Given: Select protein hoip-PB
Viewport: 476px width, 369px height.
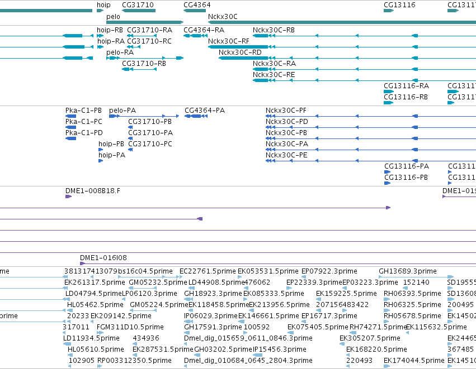Looking at the screenshot, I should pyautogui.click(x=111, y=144).
